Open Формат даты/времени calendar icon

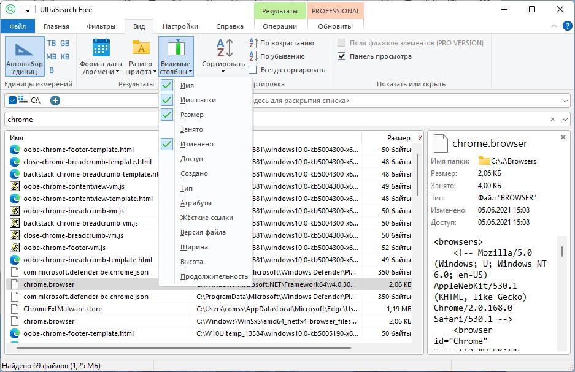(x=101, y=48)
